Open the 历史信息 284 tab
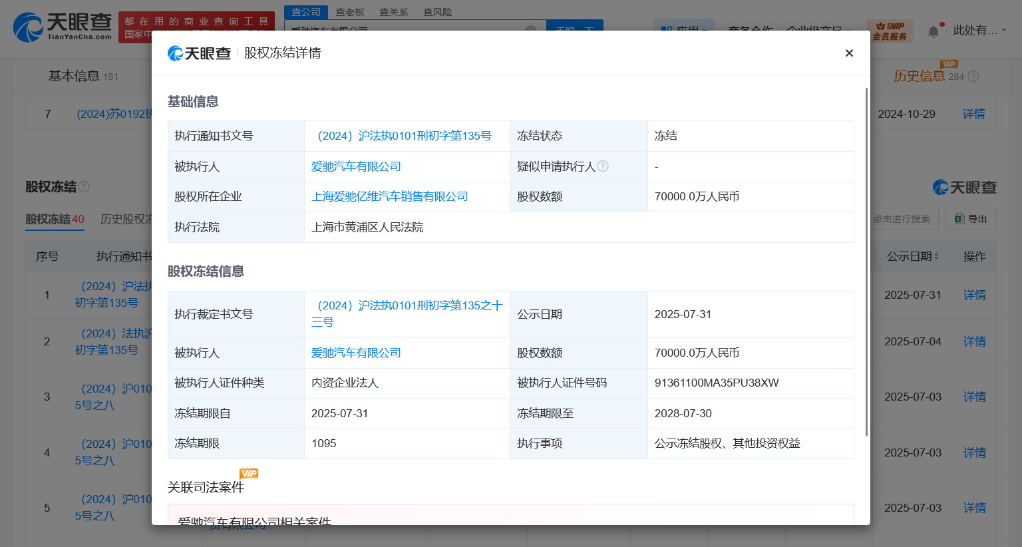The width and height of the screenshot is (1022, 547). 929,77
